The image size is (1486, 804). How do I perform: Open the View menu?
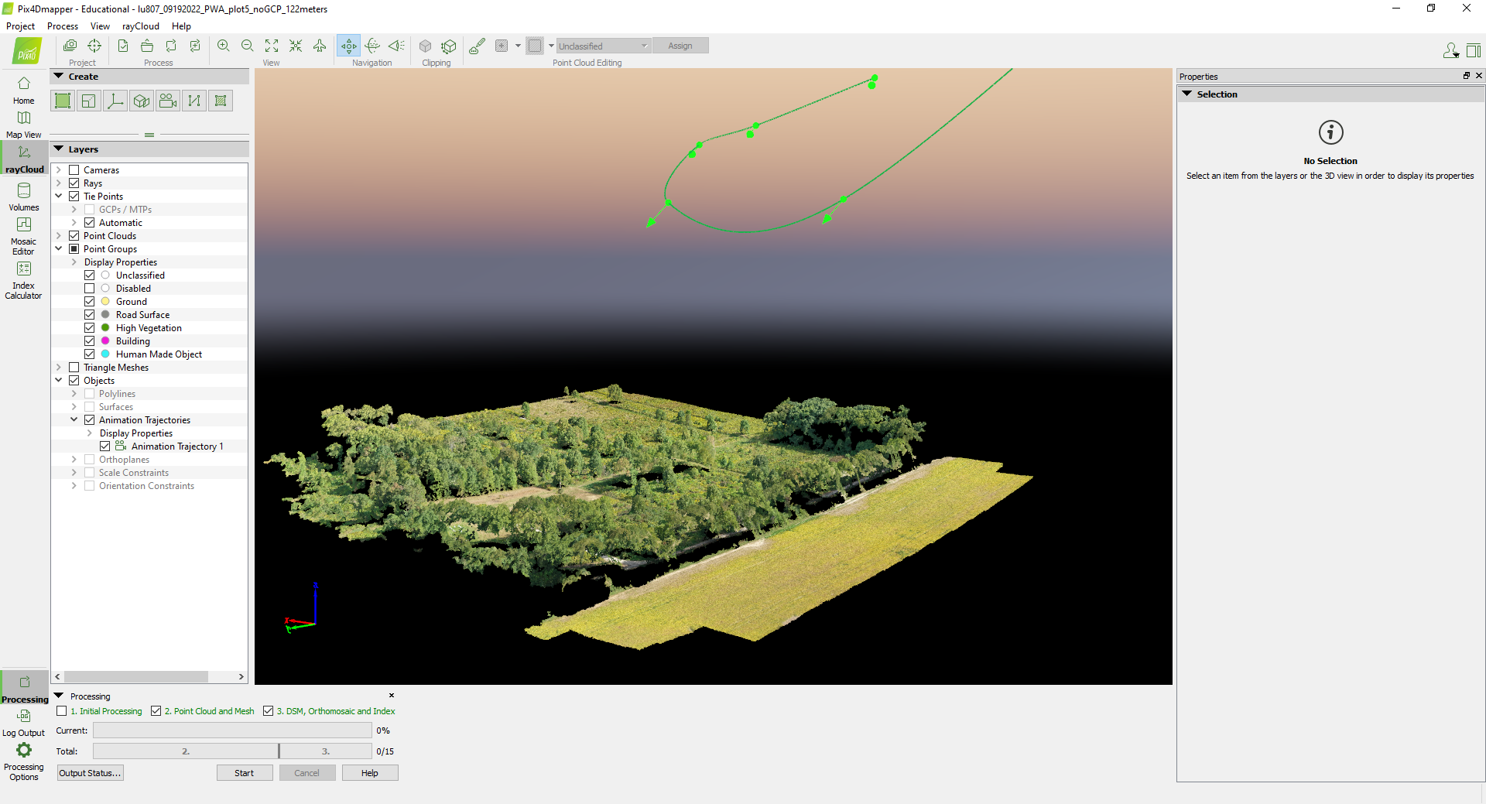pyautogui.click(x=100, y=26)
